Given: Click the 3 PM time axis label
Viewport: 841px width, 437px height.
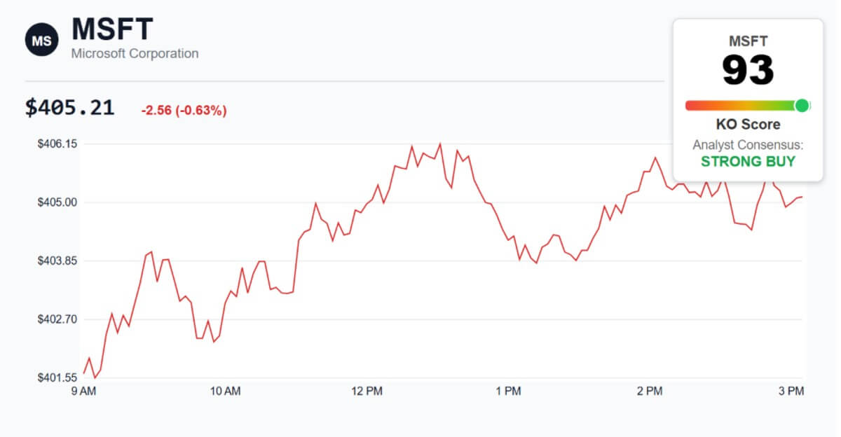Looking at the screenshot, I should pos(791,391).
